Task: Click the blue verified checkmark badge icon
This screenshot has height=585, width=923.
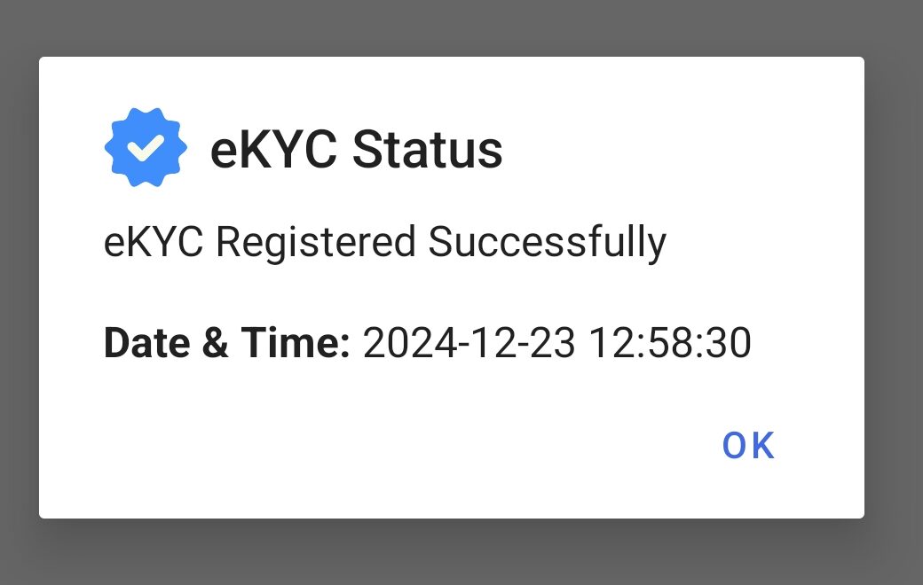Action: pyautogui.click(x=145, y=147)
